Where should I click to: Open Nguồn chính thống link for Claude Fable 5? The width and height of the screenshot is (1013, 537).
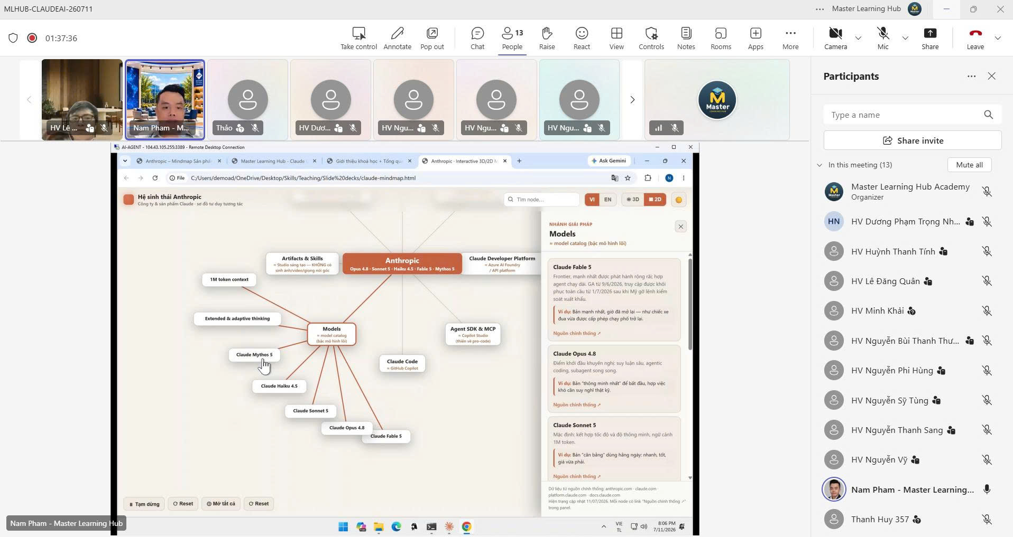(577, 334)
